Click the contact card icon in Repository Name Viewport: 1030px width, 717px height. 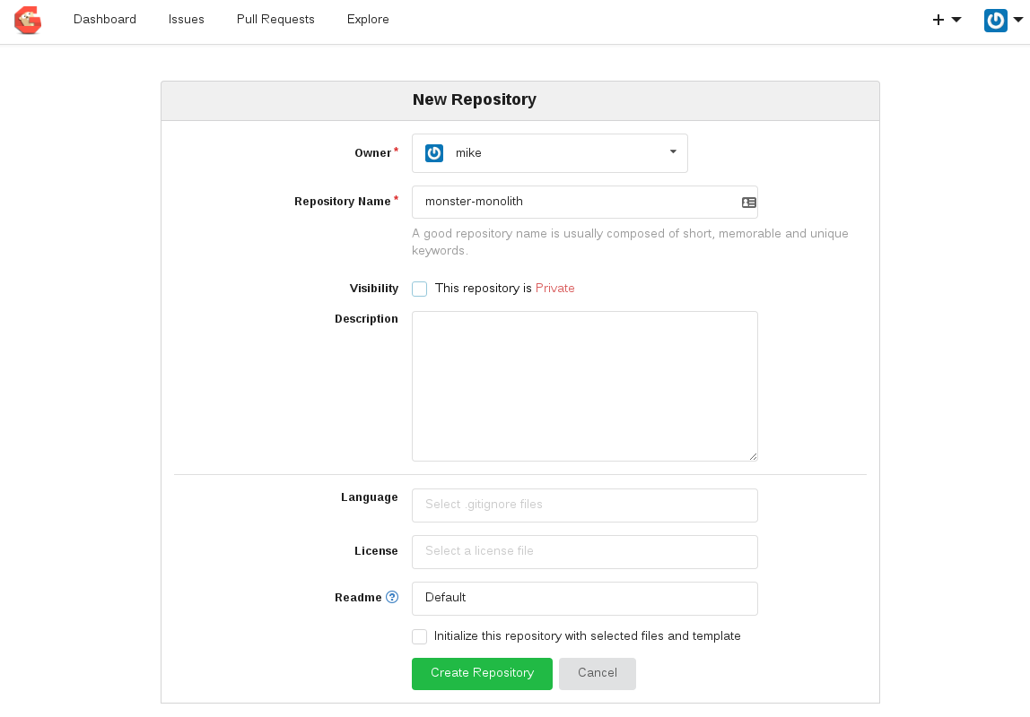point(749,203)
